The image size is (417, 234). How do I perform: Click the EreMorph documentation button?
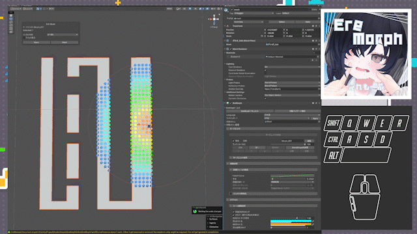[250, 111]
